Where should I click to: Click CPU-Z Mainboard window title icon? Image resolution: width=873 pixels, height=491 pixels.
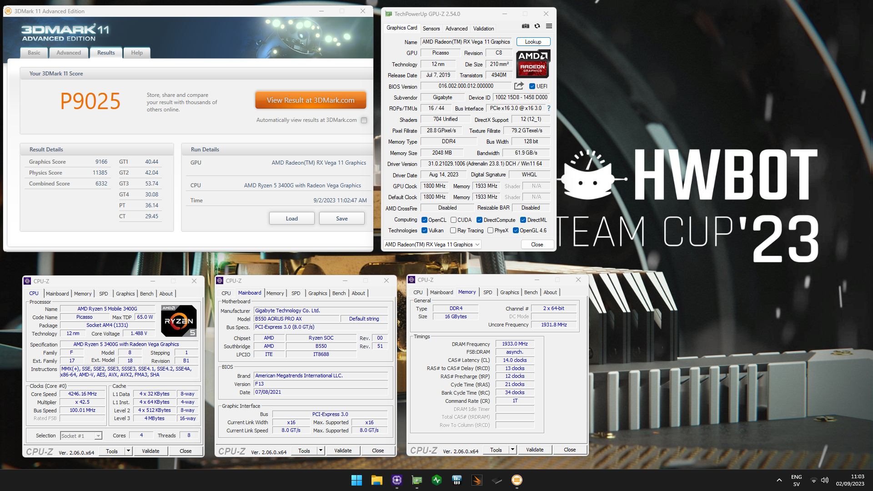[x=220, y=281]
